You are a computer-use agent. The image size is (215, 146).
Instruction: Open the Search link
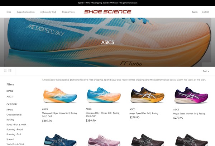[x=195, y=12]
